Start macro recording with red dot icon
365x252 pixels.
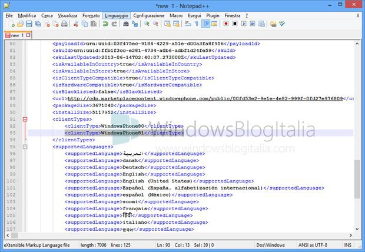click(x=226, y=24)
